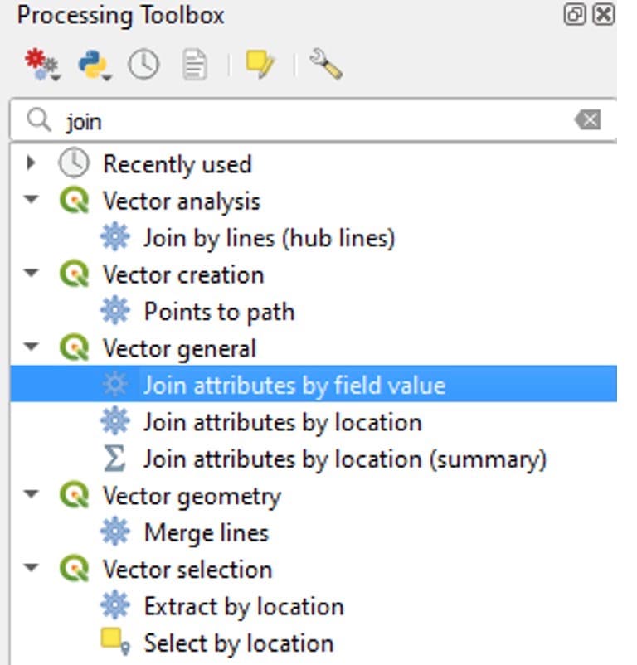Open the Results viewer document icon

(x=194, y=65)
